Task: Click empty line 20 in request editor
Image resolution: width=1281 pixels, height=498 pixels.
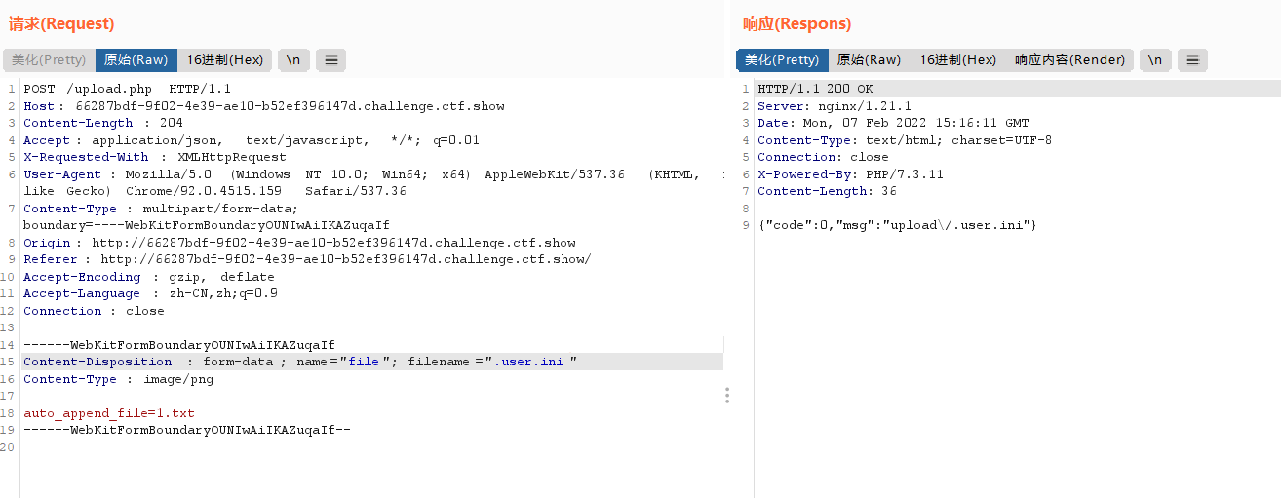Action: [x=372, y=447]
